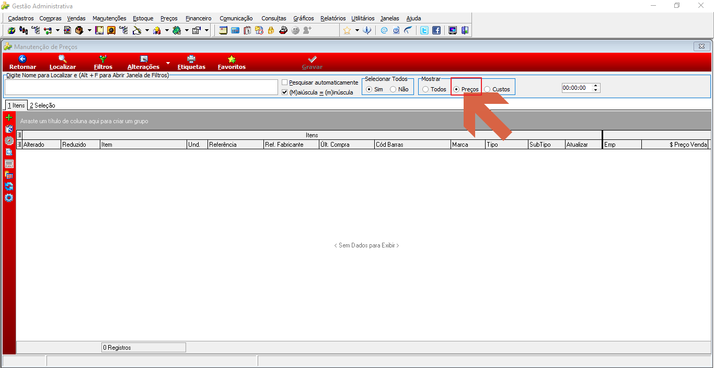Toggle (M)aiúscula = (m)inúscula checkbox
The image size is (714, 368).
click(285, 92)
